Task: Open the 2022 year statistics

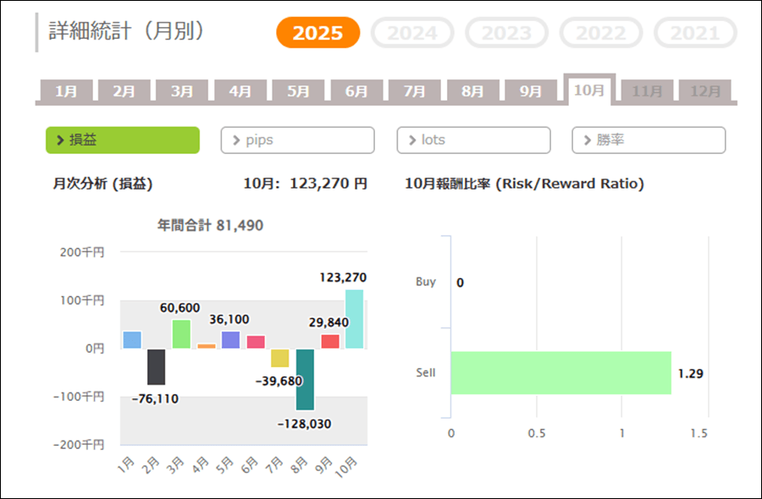Action: [x=604, y=33]
